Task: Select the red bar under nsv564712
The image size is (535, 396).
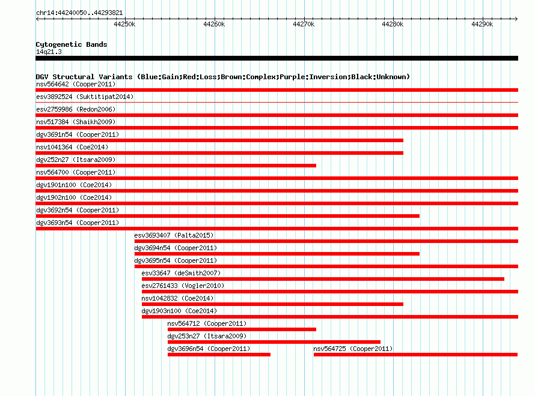Action: pos(242,329)
